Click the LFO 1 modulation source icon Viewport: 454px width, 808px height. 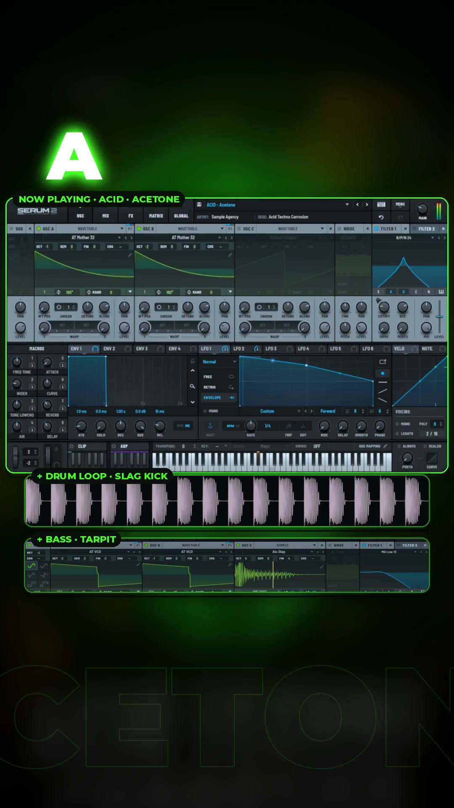click(x=225, y=349)
